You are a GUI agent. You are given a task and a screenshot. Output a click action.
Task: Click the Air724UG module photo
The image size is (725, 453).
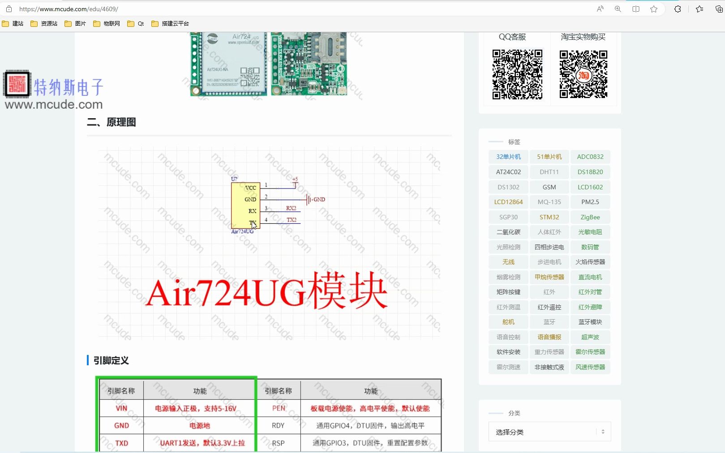pos(268,64)
